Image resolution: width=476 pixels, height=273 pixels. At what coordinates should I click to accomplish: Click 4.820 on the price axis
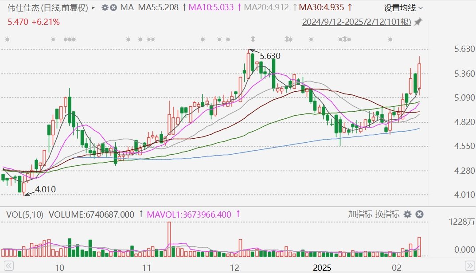point(464,122)
